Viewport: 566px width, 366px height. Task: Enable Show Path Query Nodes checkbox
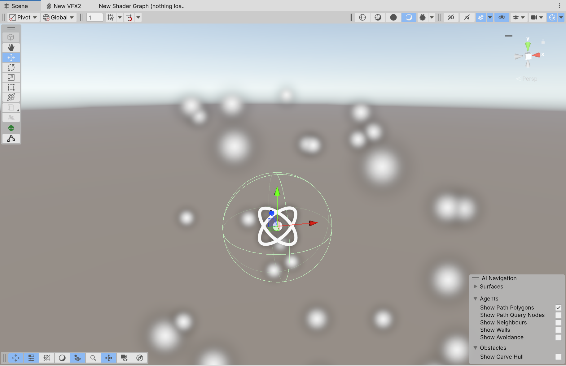[558, 315]
